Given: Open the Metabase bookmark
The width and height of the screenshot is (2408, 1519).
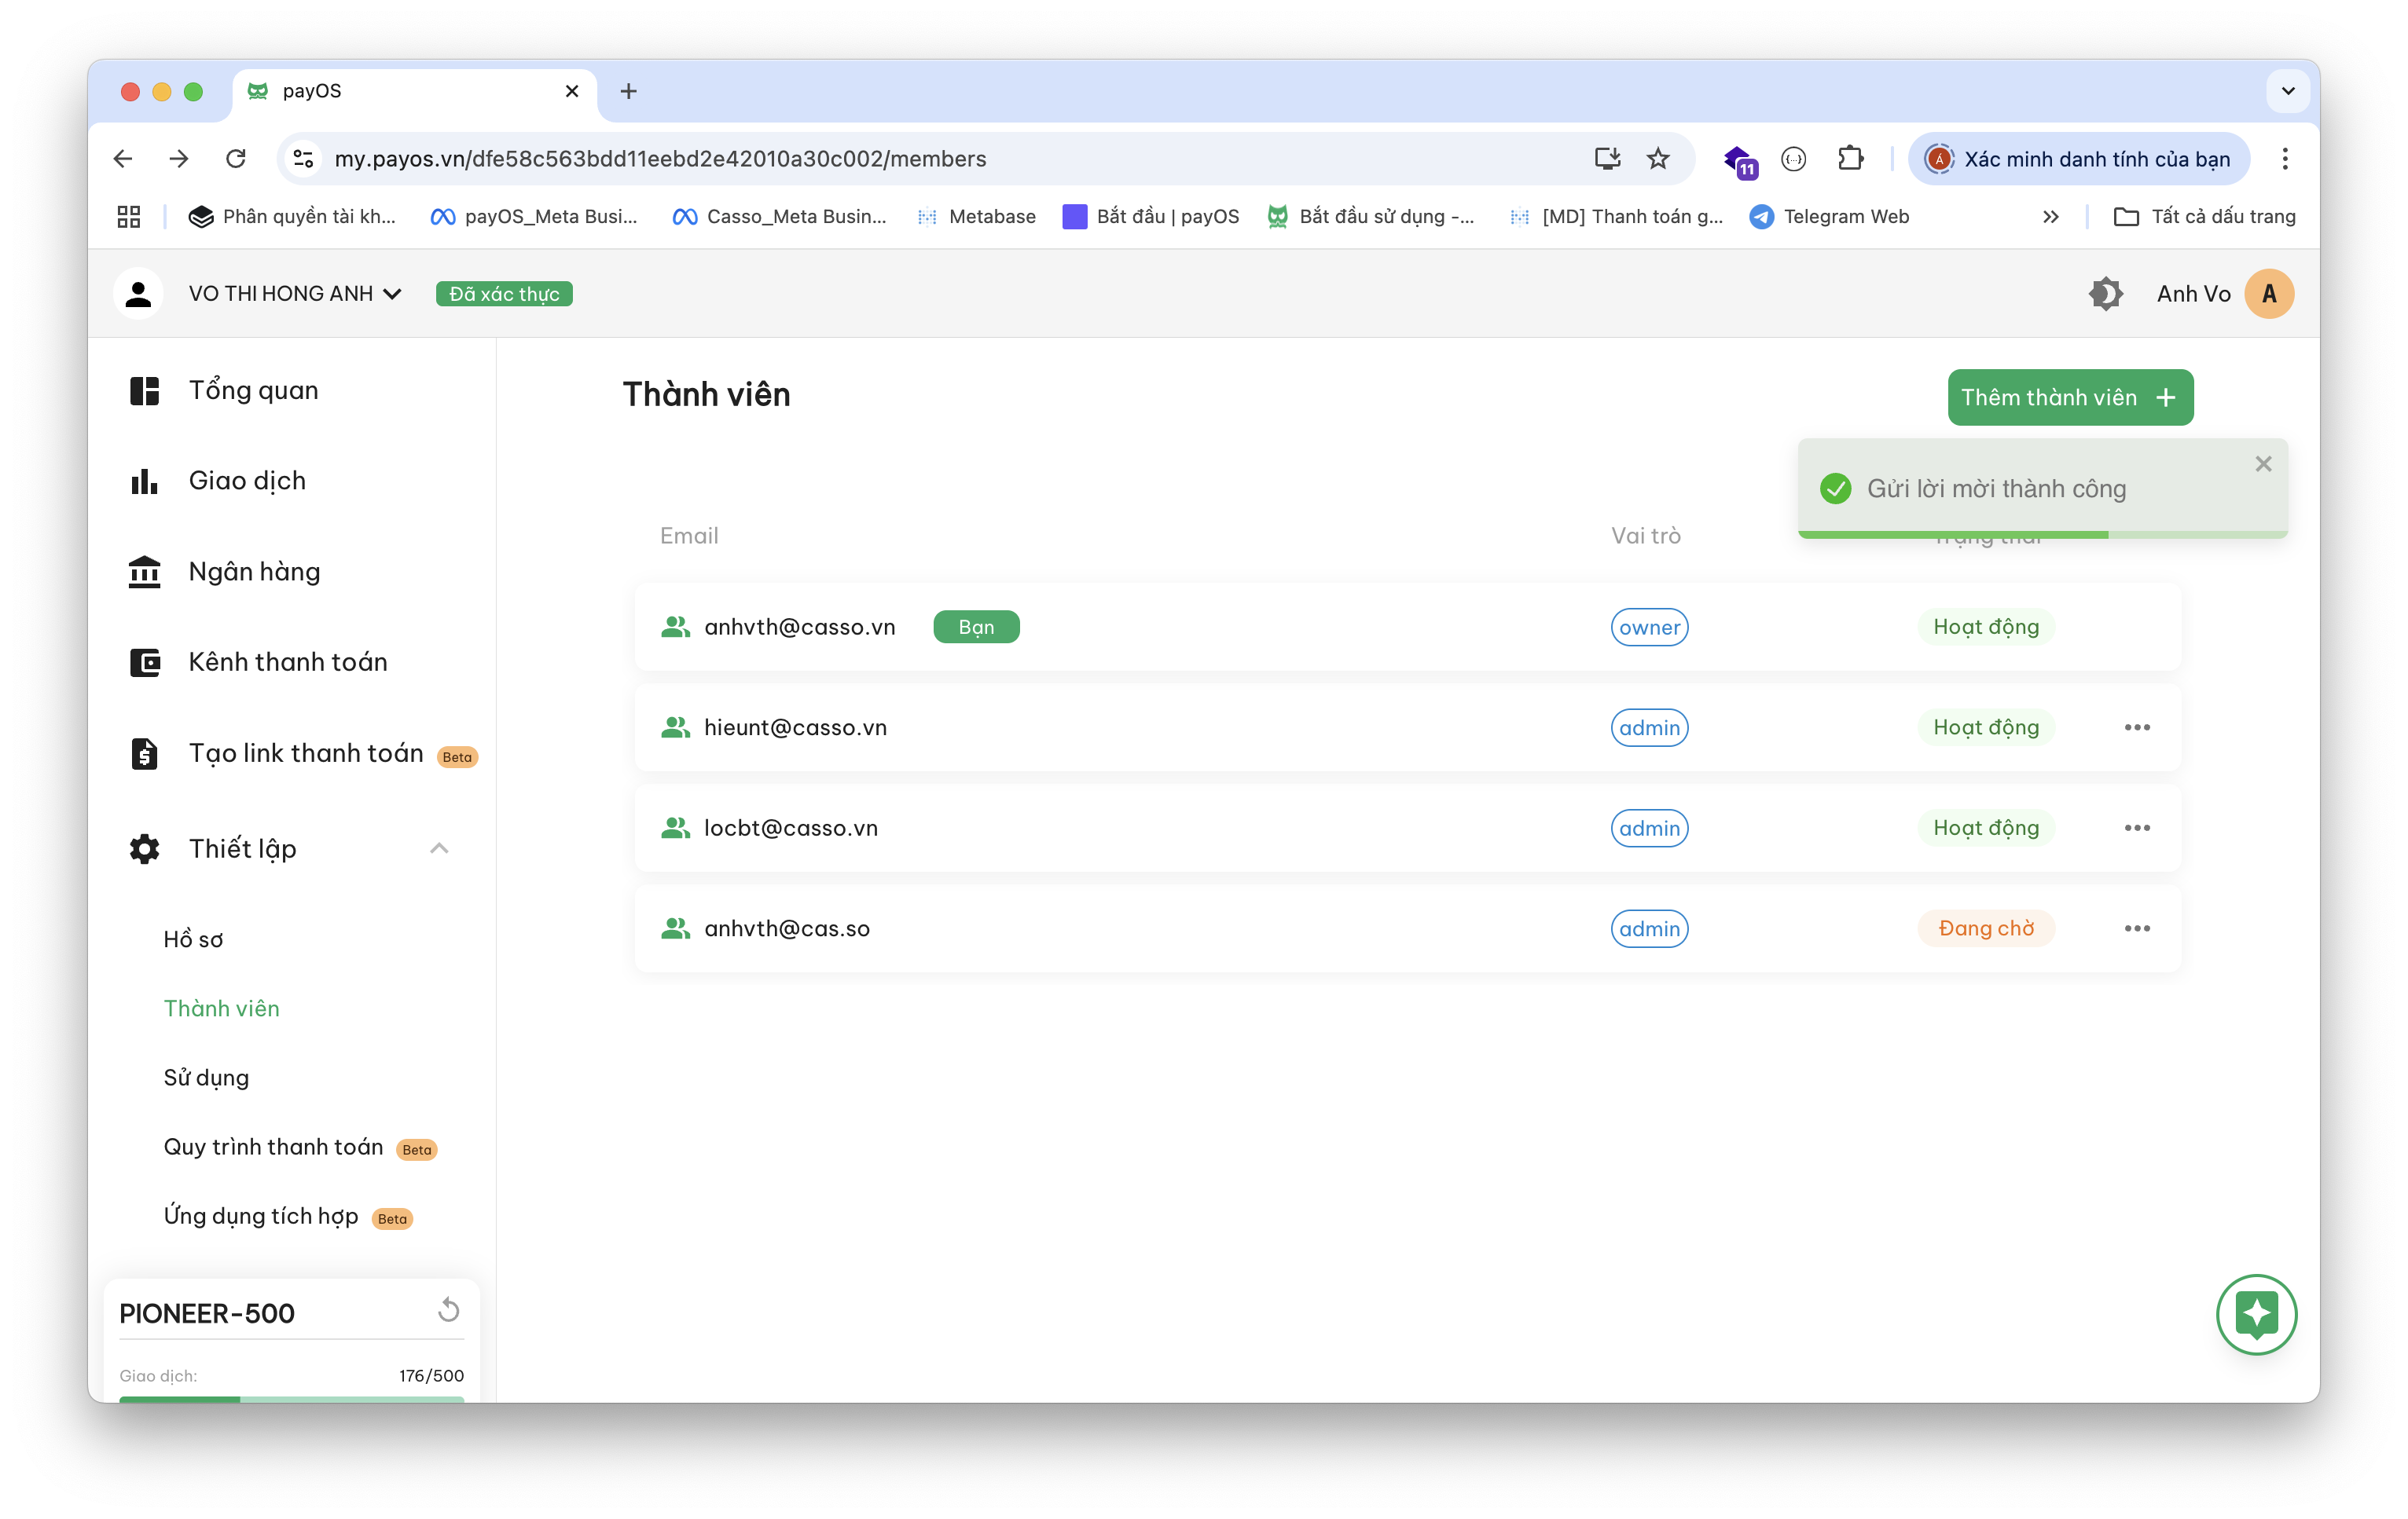Looking at the screenshot, I should tap(976, 216).
